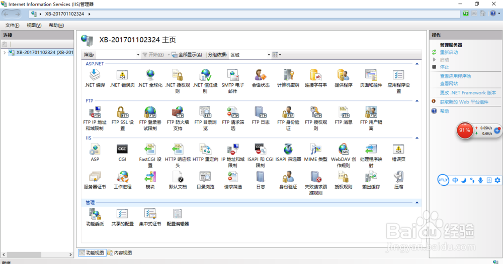
Task: Open the 文件(F) menu
Action: click(12, 25)
